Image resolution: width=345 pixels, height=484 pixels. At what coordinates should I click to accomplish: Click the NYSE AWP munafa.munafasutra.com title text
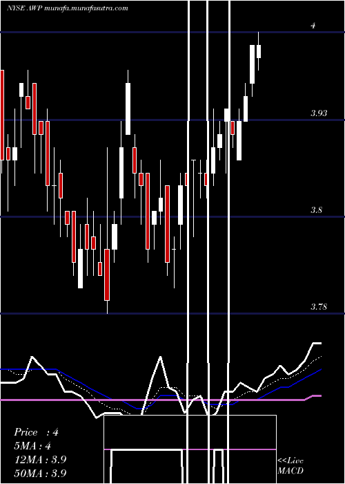tap(68, 8)
